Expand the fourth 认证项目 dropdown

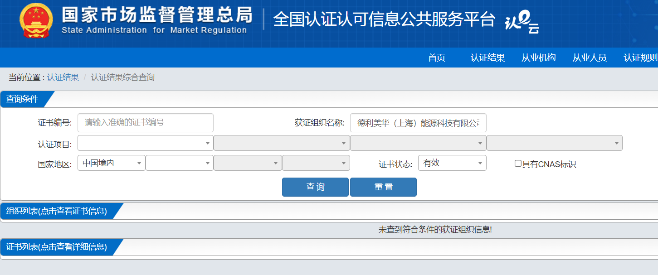coord(555,143)
